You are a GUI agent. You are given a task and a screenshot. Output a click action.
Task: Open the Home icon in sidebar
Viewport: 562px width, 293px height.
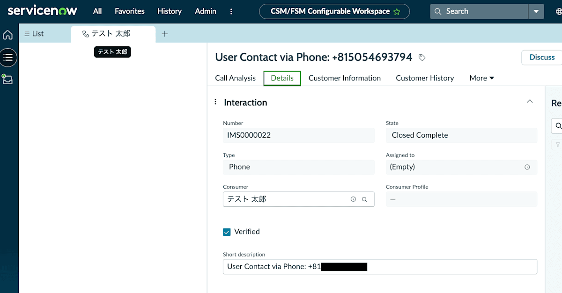pyautogui.click(x=8, y=35)
